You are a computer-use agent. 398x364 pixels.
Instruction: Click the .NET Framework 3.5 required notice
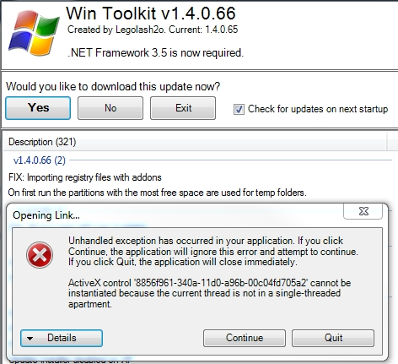pos(155,52)
